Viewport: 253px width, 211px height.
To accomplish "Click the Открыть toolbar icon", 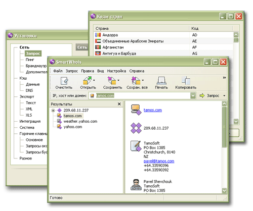I will (x=87, y=80).
